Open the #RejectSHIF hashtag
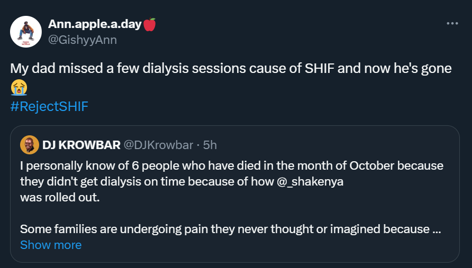The image size is (472, 268). (x=49, y=106)
